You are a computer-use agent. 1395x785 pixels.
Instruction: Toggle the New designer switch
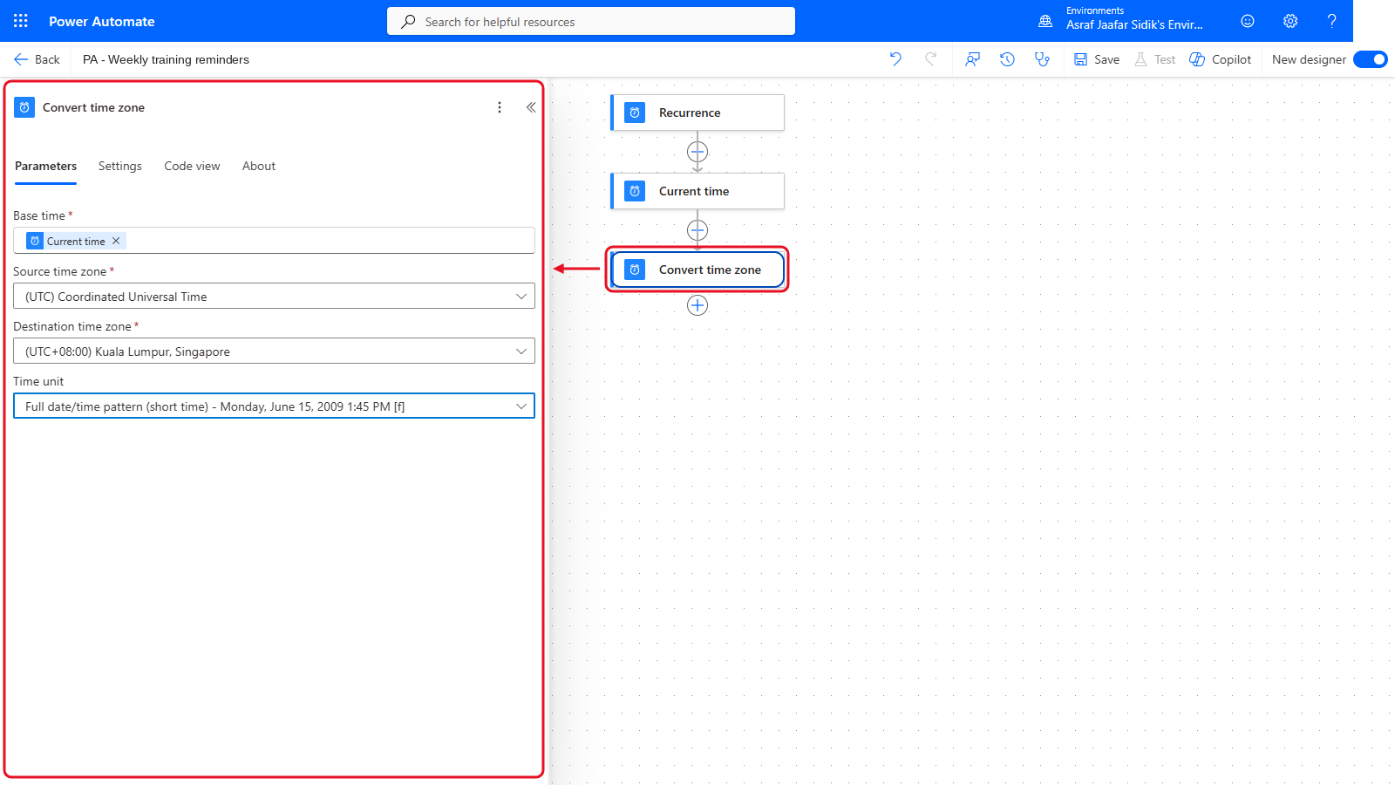pos(1371,59)
